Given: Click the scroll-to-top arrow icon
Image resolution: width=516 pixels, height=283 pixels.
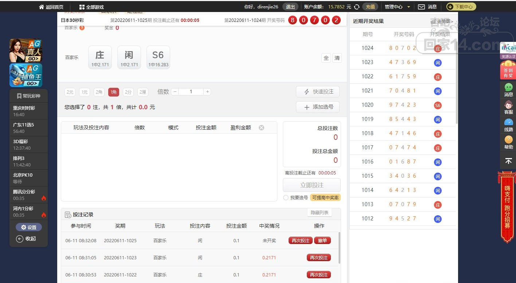Looking at the screenshot, I should pyautogui.click(x=508, y=161).
